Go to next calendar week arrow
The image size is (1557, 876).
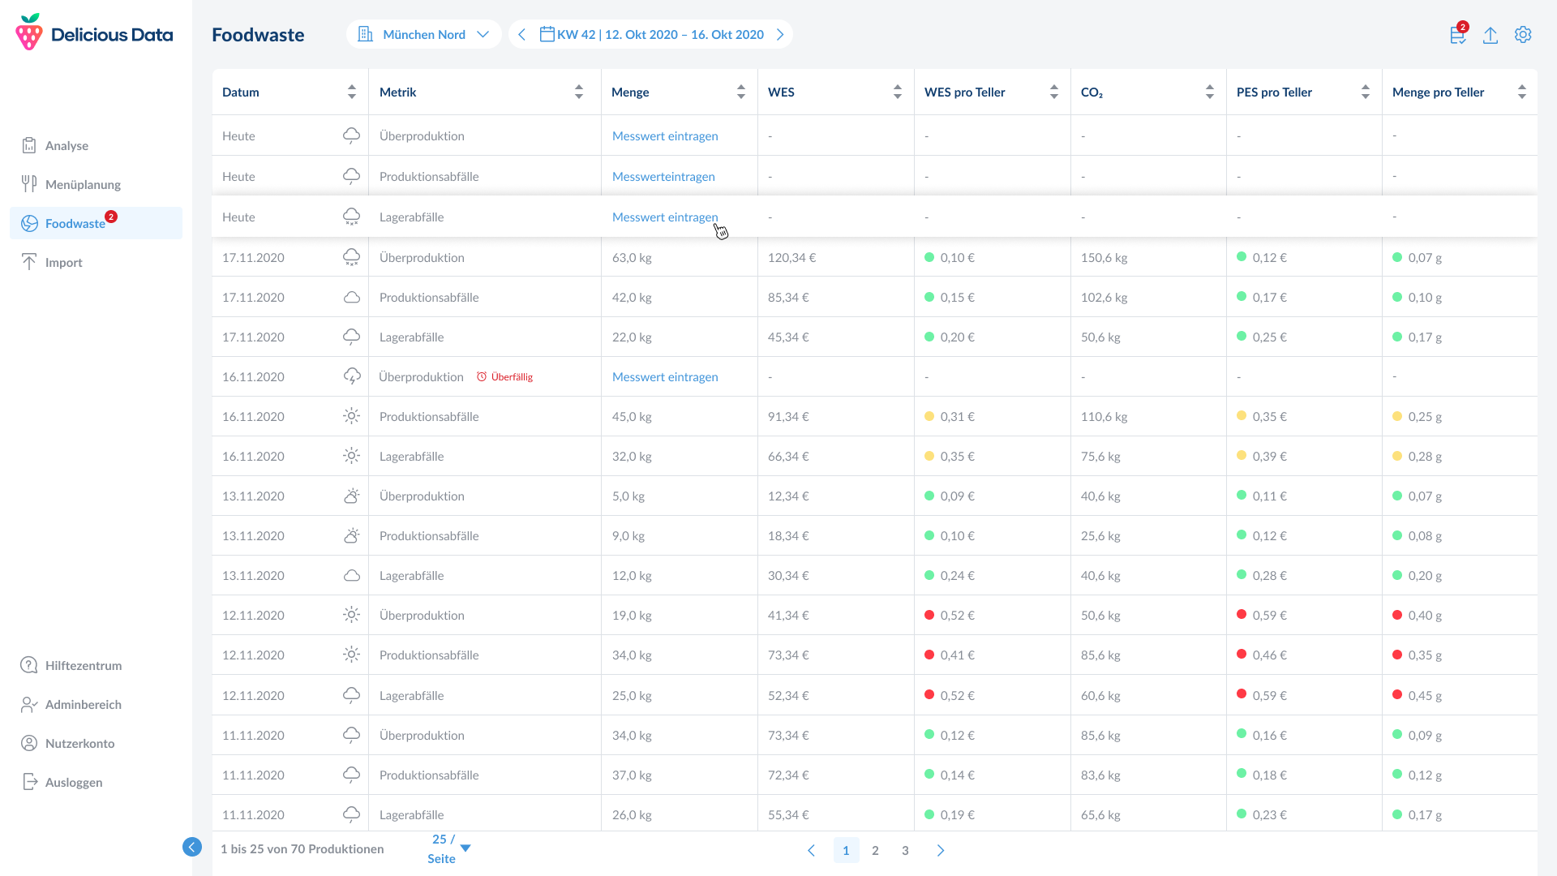click(x=780, y=34)
